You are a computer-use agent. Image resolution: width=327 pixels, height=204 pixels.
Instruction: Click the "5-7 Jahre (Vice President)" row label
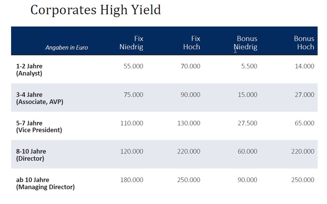[39, 127]
